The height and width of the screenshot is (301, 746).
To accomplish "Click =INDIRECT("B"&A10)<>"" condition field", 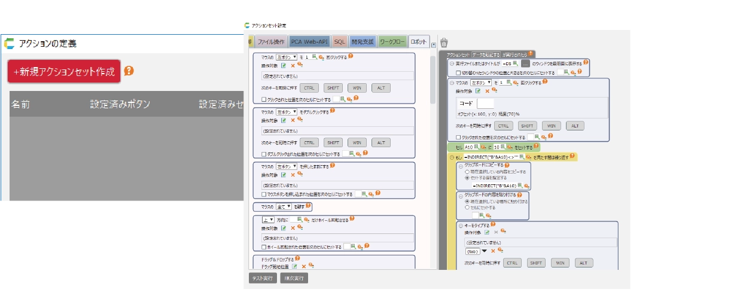I will pos(491,157).
